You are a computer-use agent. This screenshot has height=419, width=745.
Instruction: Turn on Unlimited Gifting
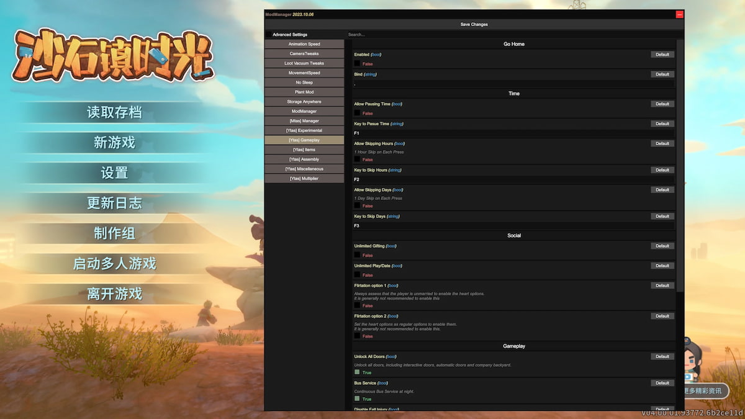point(356,255)
